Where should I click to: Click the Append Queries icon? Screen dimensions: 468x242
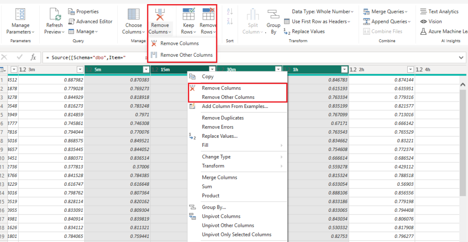pyautogui.click(x=366, y=22)
